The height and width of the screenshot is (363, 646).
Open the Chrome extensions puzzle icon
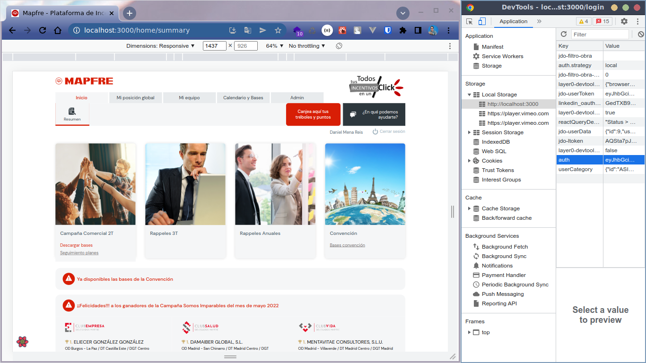tap(402, 30)
